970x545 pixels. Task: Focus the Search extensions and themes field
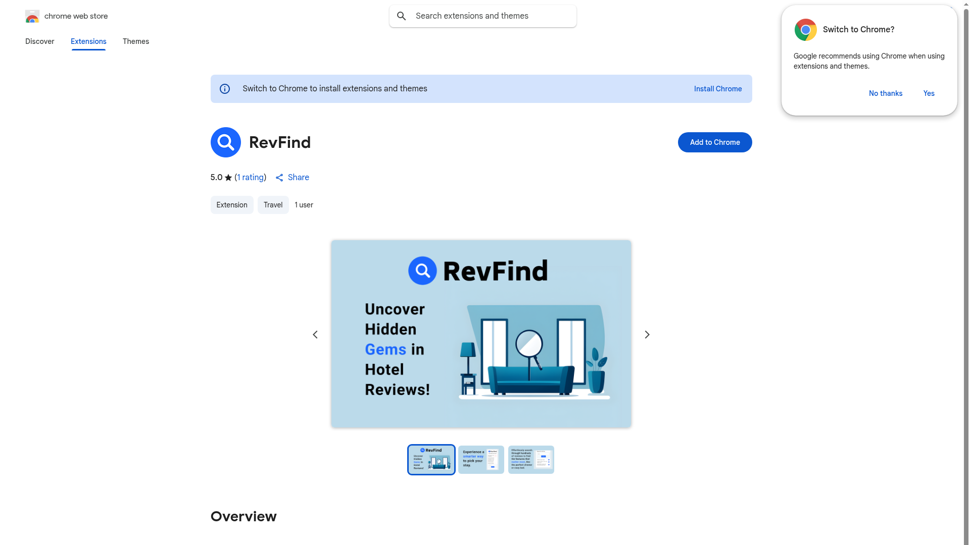click(x=483, y=16)
